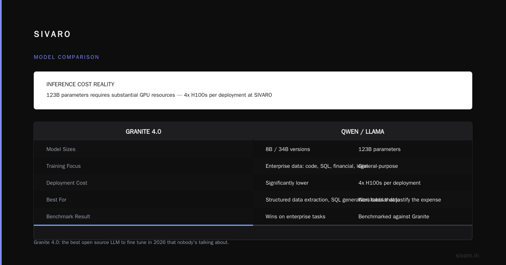Click the 4x H100s per deployment cell
The width and height of the screenshot is (506, 265).
pyautogui.click(x=390, y=183)
